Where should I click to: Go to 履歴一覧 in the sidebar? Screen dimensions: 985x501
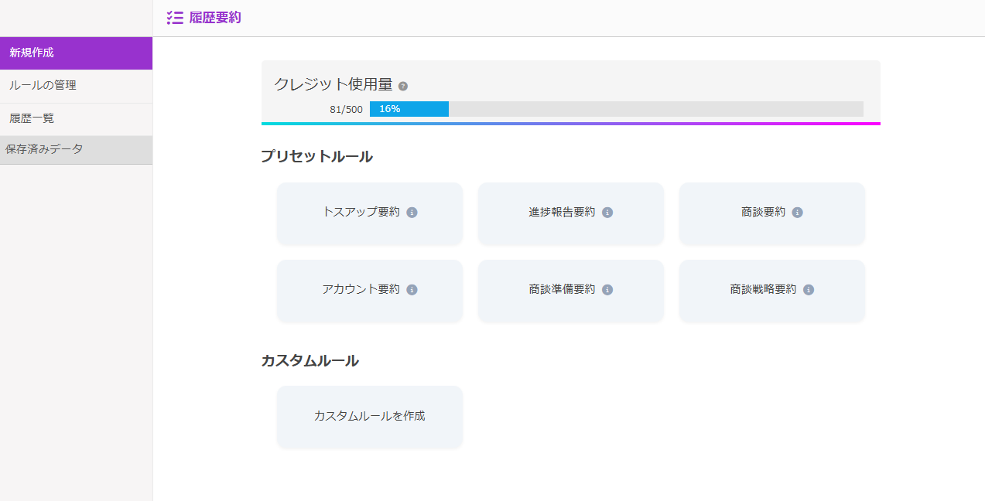pos(76,119)
